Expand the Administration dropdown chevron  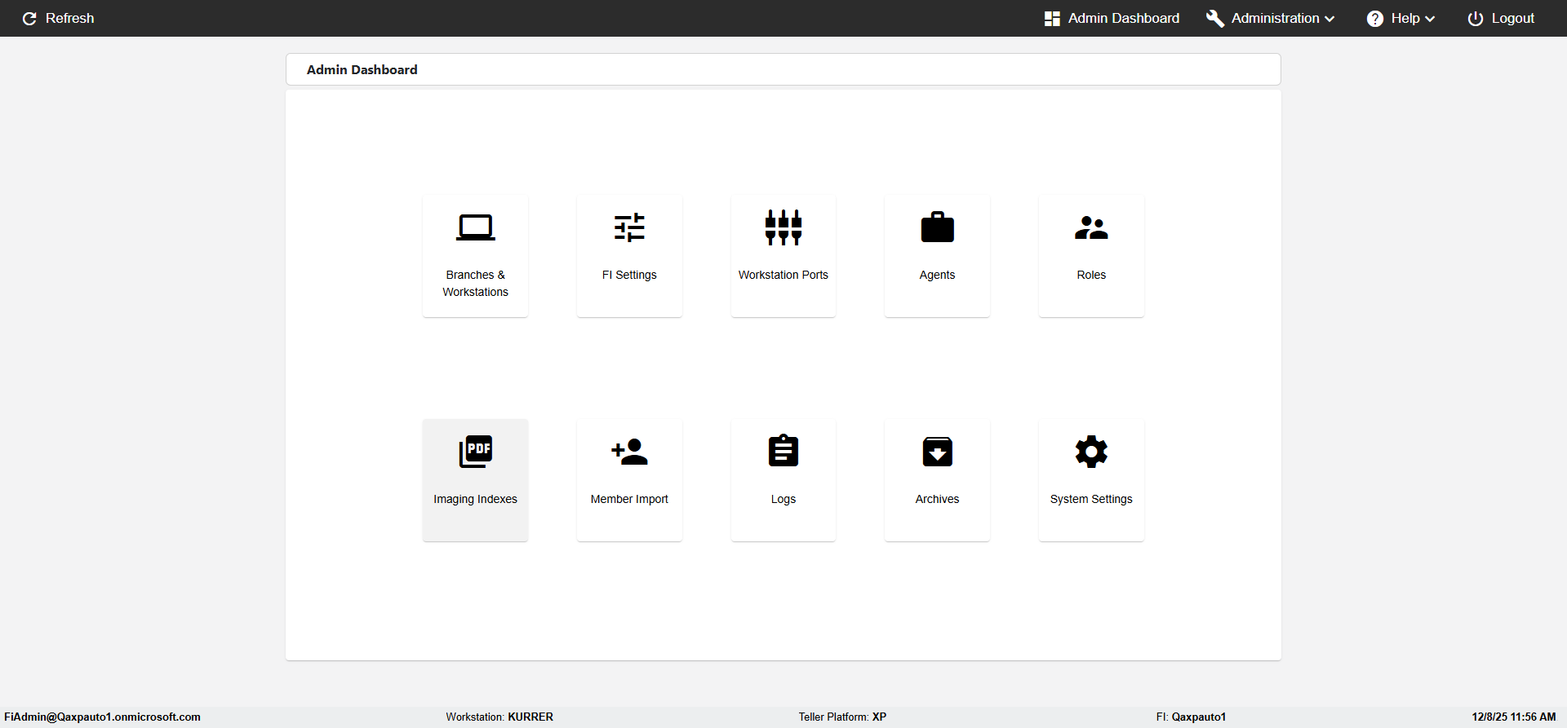click(1330, 19)
